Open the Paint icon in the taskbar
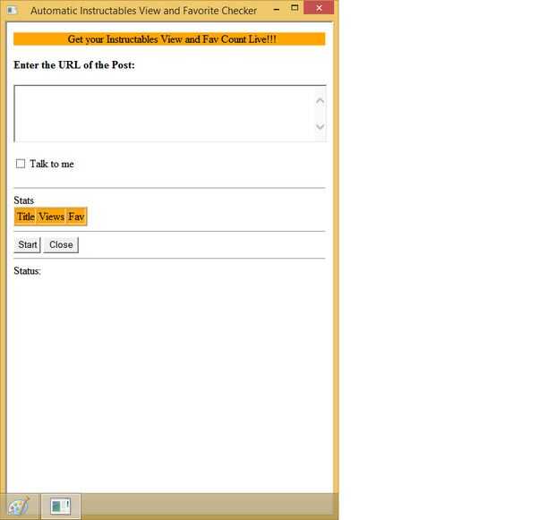Screen dimensions: 555x520 click(19, 507)
